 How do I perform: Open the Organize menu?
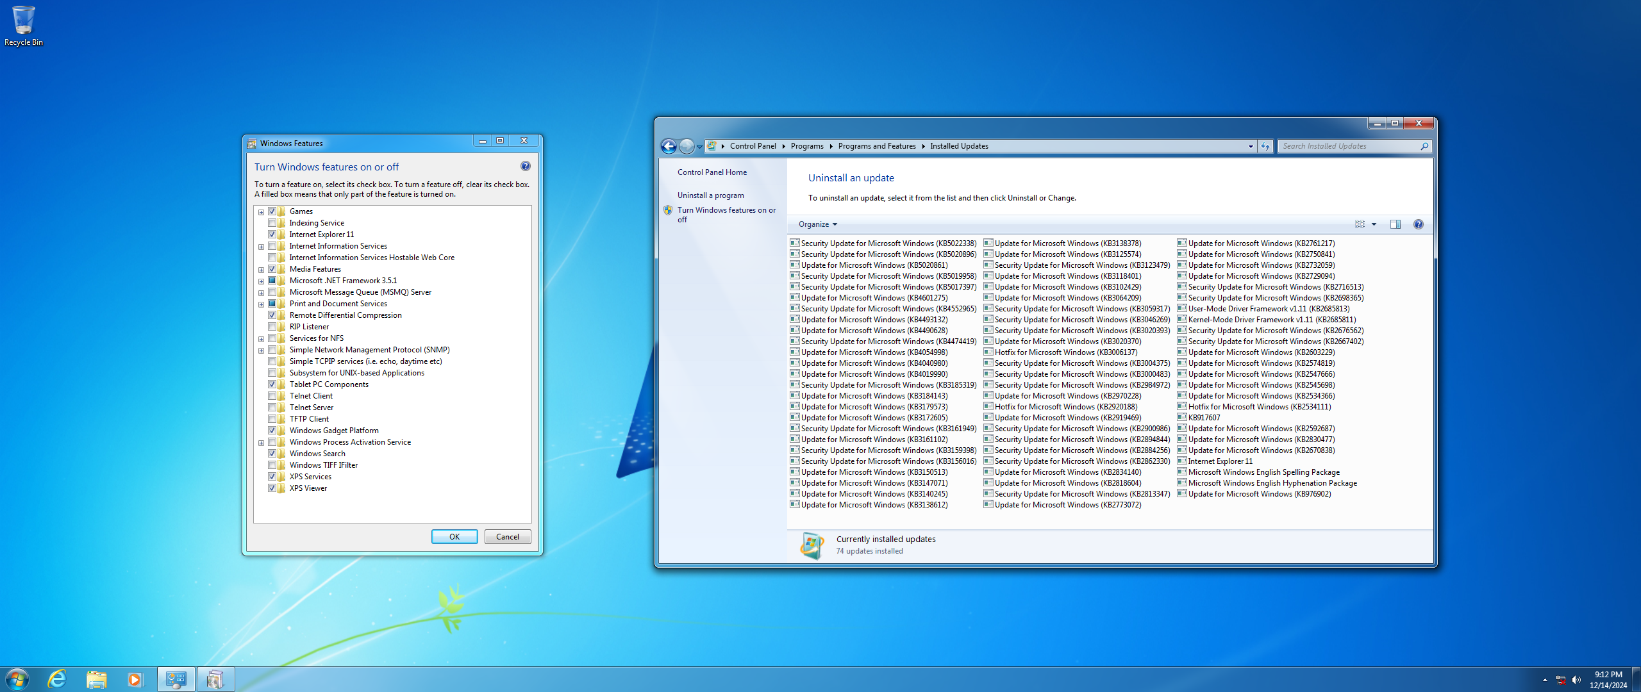(818, 224)
